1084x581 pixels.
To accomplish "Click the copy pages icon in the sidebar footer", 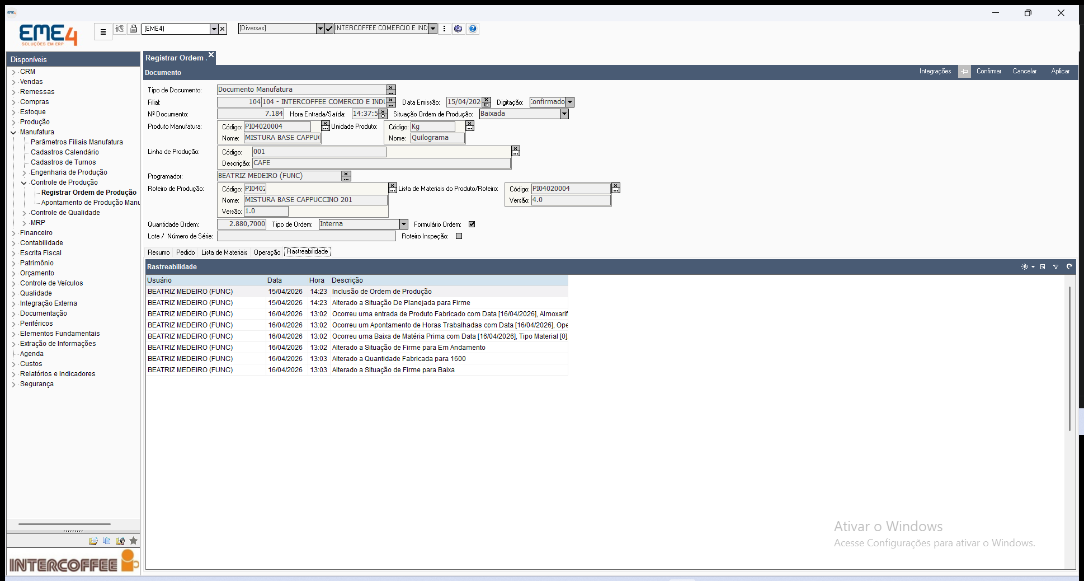I will coord(106,541).
